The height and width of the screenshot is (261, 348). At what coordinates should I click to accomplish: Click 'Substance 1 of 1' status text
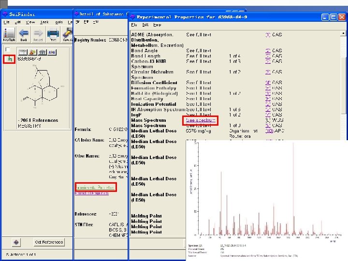point(21,255)
